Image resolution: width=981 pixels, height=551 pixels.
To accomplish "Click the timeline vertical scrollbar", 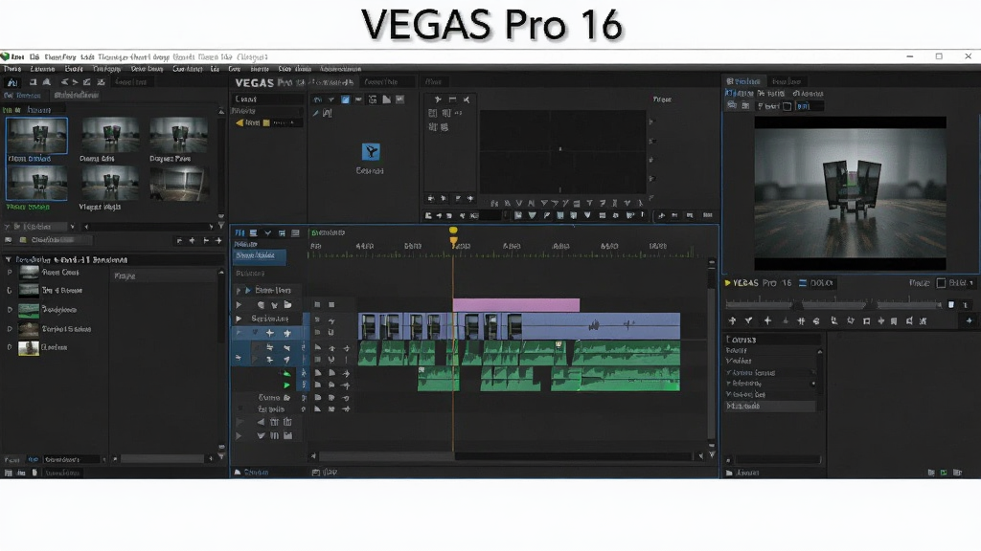I will click(712, 353).
